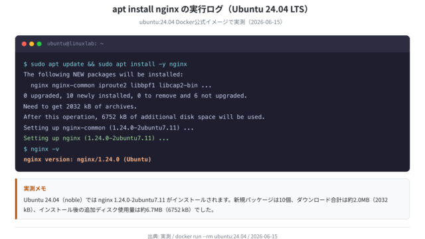Click the red close dot in terminal

pos(24,44)
